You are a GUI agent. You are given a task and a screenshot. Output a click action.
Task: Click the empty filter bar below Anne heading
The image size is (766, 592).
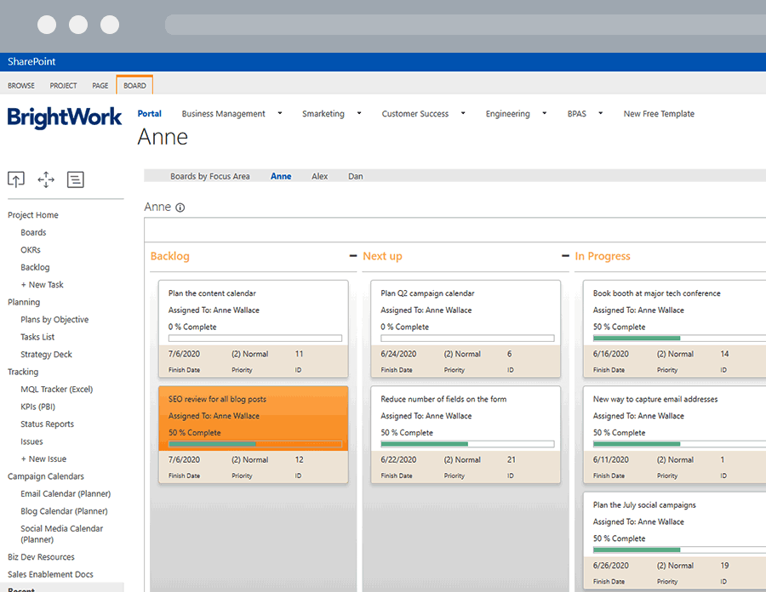coord(454,230)
